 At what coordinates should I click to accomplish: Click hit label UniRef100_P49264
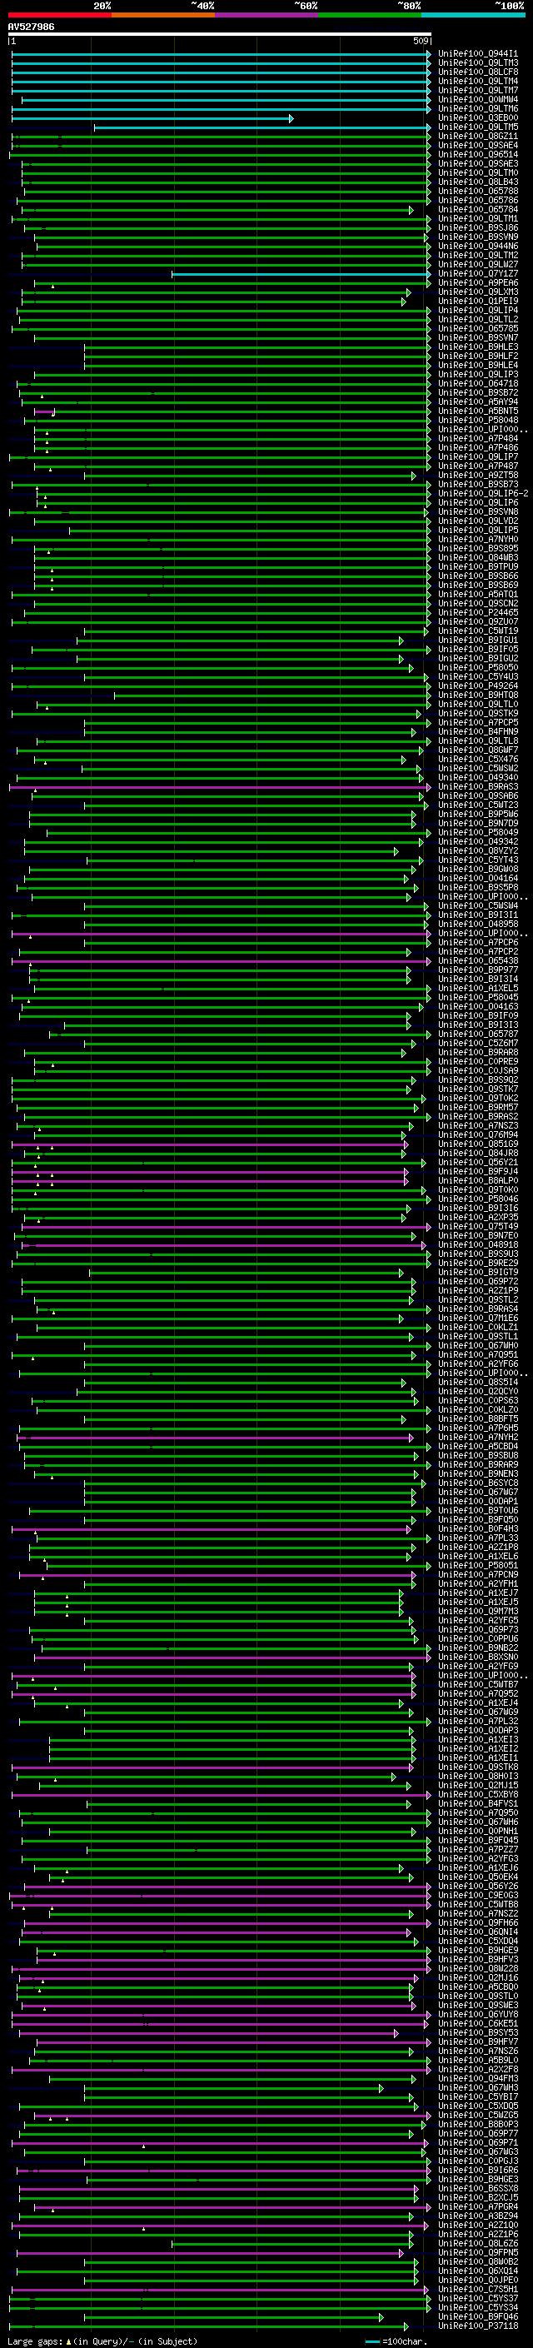point(477,686)
